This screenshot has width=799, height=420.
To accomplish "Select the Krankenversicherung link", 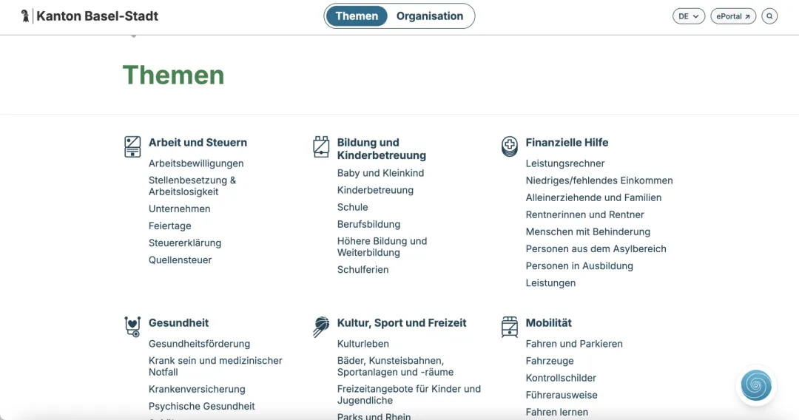I will pos(197,390).
